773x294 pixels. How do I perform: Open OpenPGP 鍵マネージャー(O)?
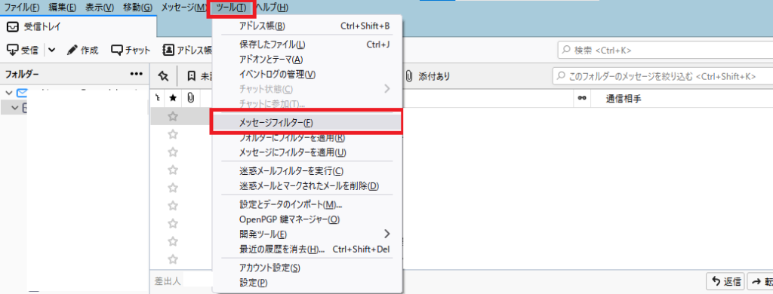point(307,219)
